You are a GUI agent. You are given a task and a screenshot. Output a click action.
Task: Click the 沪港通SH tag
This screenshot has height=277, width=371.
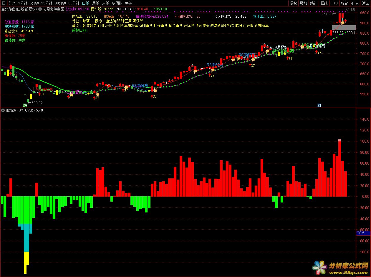click(218, 26)
